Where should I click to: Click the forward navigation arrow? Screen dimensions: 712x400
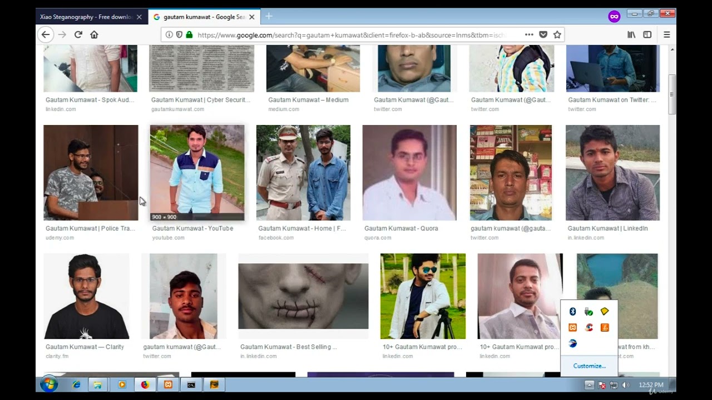point(62,34)
